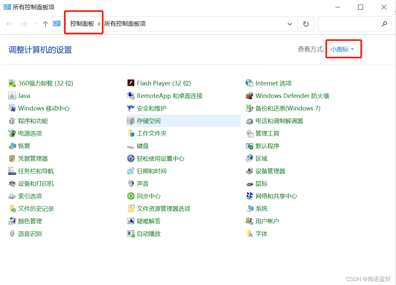Go back with the left arrow

point(9,24)
